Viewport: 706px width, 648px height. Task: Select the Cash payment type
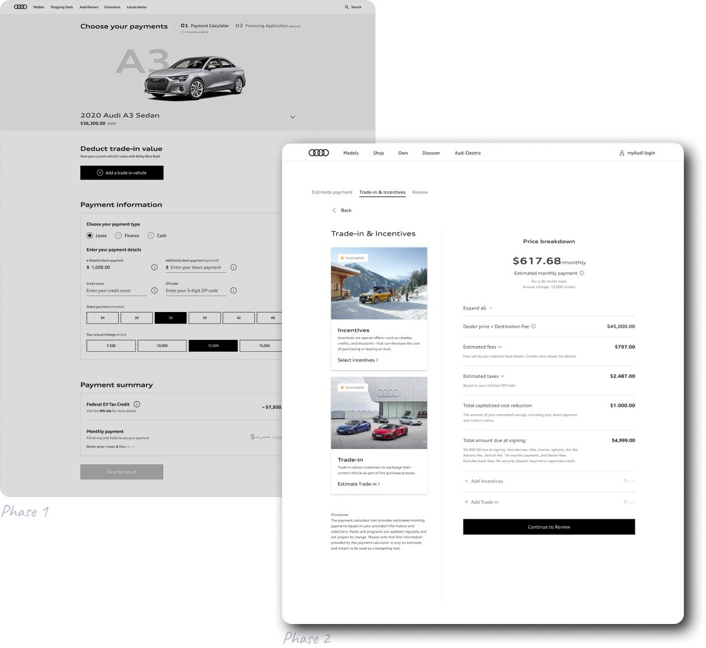151,236
